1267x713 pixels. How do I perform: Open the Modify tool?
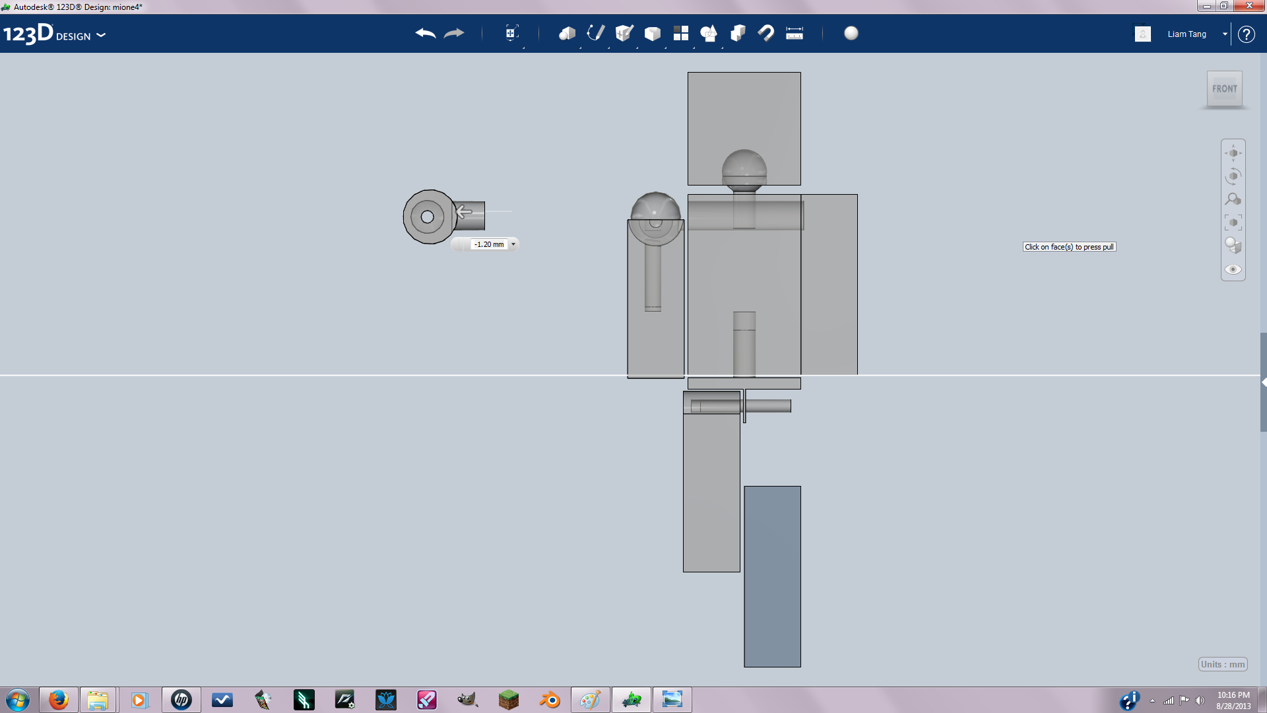pyautogui.click(x=653, y=33)
